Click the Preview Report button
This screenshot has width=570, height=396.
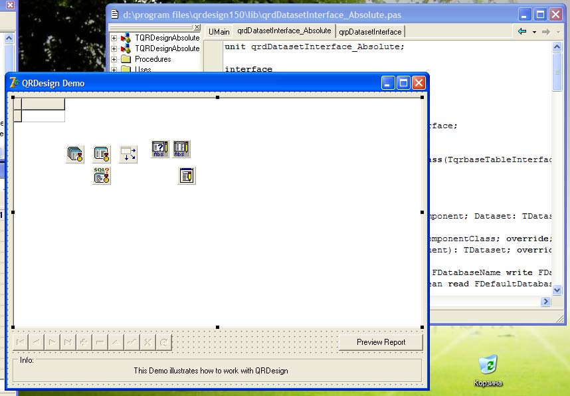pos(381,342)
